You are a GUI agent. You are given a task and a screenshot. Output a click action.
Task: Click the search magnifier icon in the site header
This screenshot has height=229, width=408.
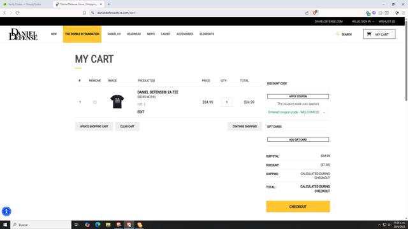click(x=337, y=34)
